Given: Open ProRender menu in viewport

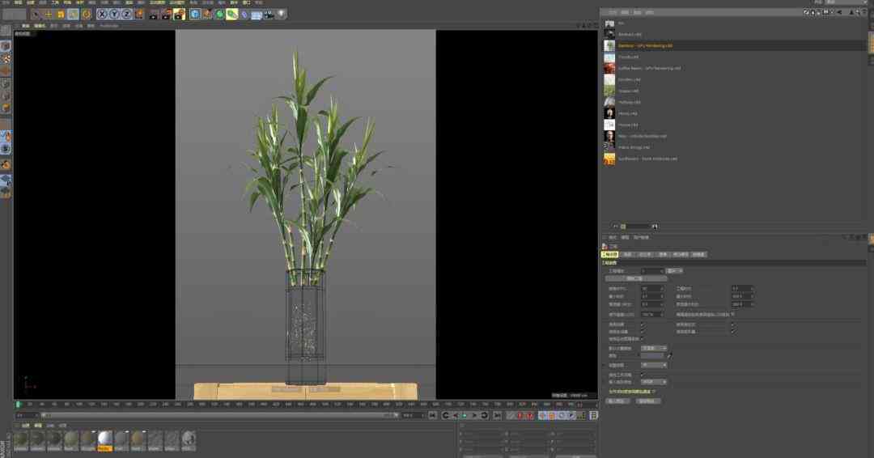Looking at the screenshot, I should click(x=108, y=26).
